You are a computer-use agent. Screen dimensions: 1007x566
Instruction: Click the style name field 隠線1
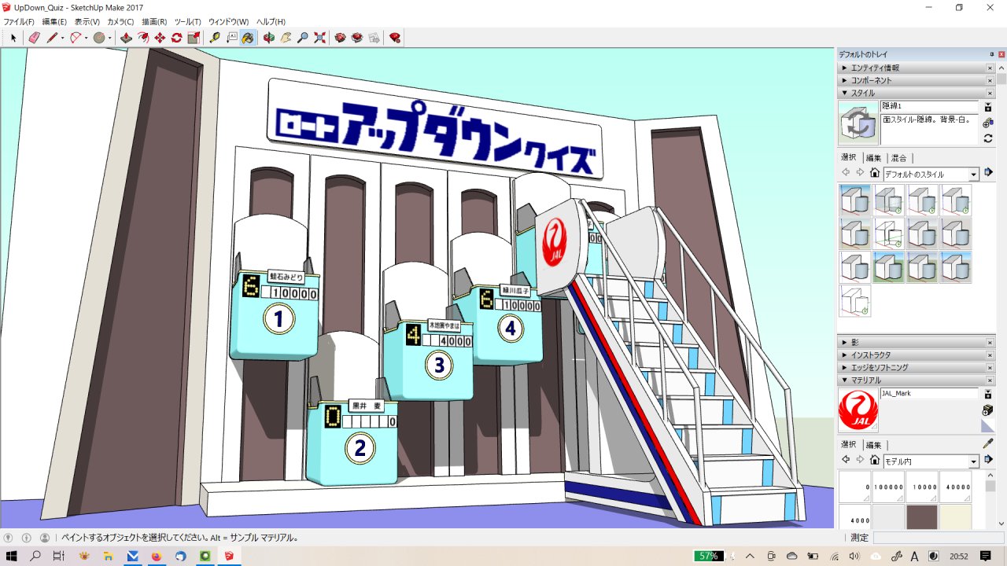point(929,105)
